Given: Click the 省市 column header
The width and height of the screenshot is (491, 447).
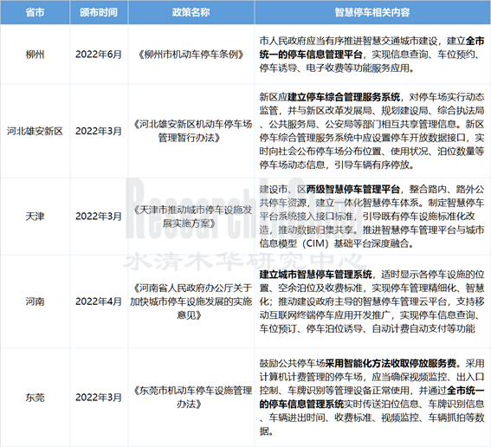Looking at the screenshot, I should 35,12.
